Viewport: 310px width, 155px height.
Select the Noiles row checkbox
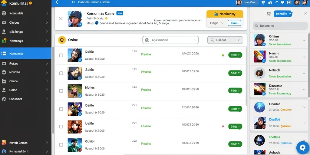61,91
